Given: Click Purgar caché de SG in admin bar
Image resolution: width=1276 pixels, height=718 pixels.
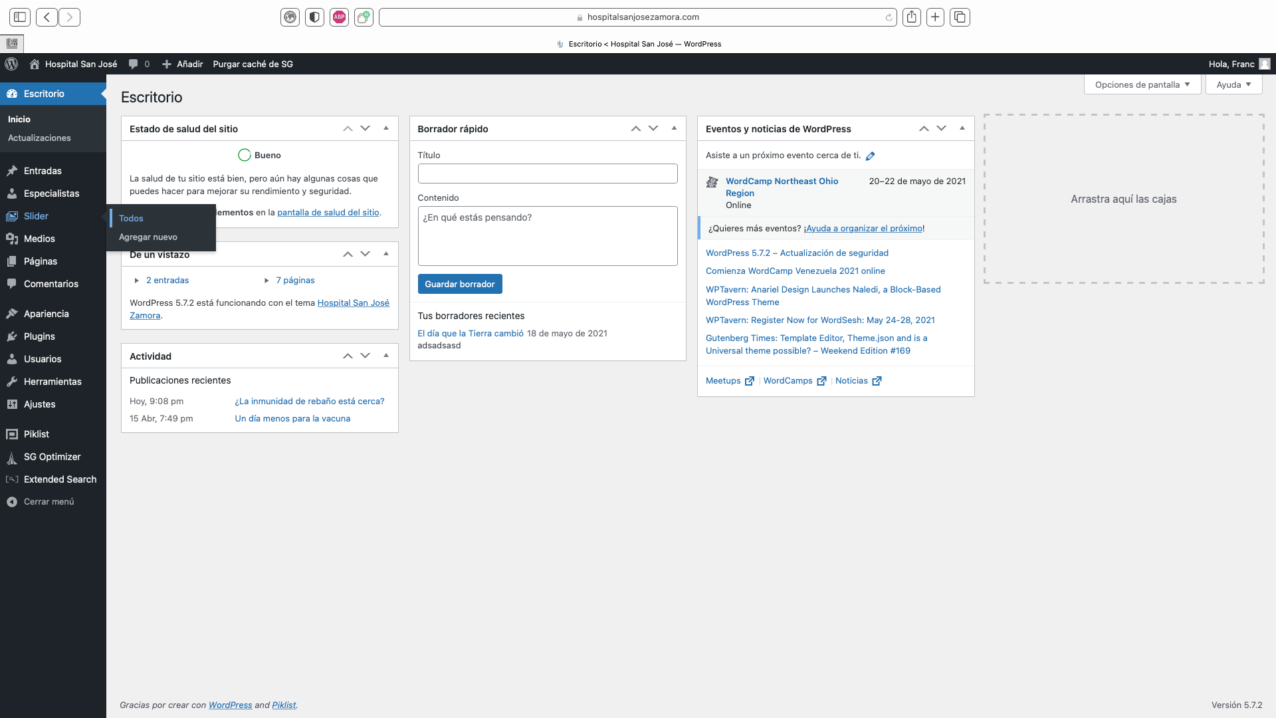Looking at the screenshot, I should (253, 64).
